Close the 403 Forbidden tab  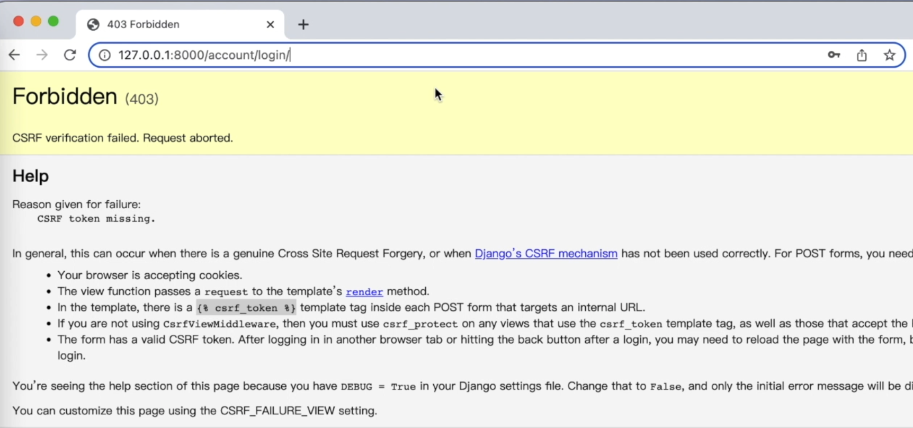[270, 24]
